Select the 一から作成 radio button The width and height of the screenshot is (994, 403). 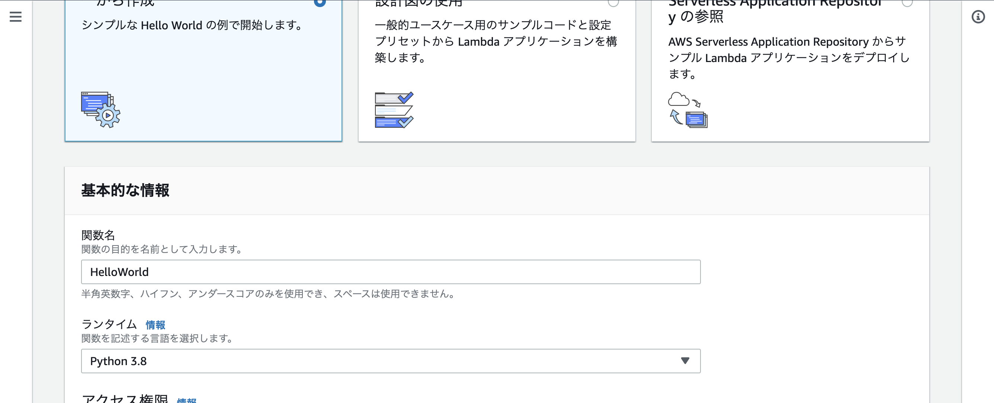320,3
